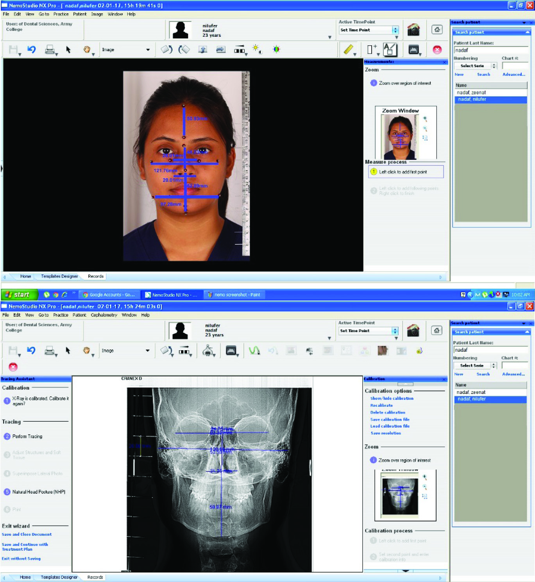Click the brightness sun adjustment icon
Image resolution: width=535 pixels, height=582 pixels.
pyautogui.click(x=256, y=49)
